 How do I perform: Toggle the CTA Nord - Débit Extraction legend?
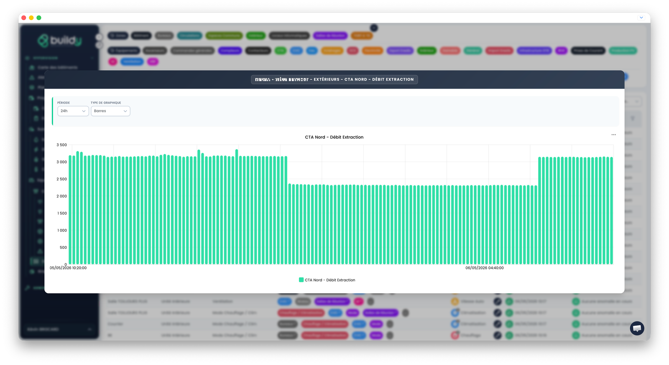(327, 280)
